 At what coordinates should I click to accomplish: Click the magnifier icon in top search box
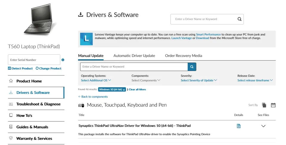click(239, 19)
